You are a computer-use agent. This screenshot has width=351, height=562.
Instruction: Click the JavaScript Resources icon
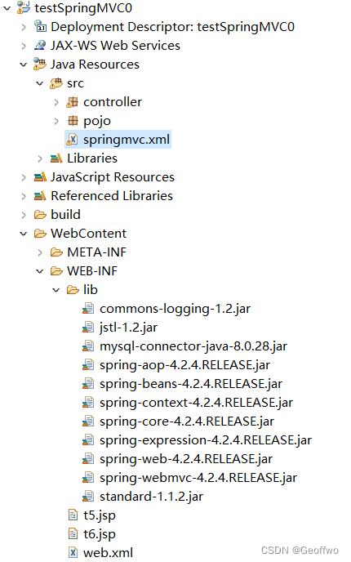(40, 177)
